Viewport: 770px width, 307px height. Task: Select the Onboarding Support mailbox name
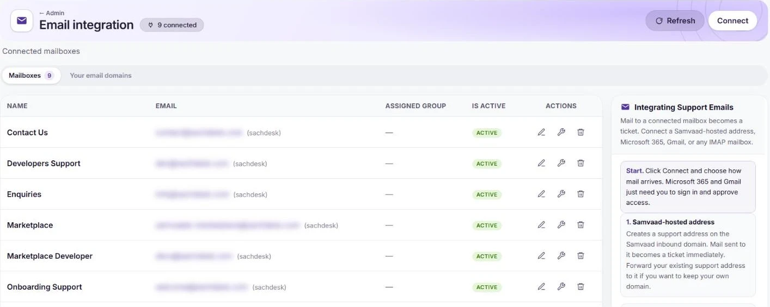(x=45, y=287)
